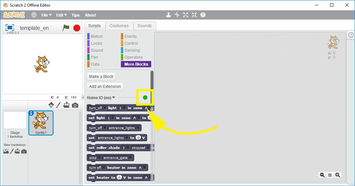
Task: Click the green flag to start
Action: [66, 28]
